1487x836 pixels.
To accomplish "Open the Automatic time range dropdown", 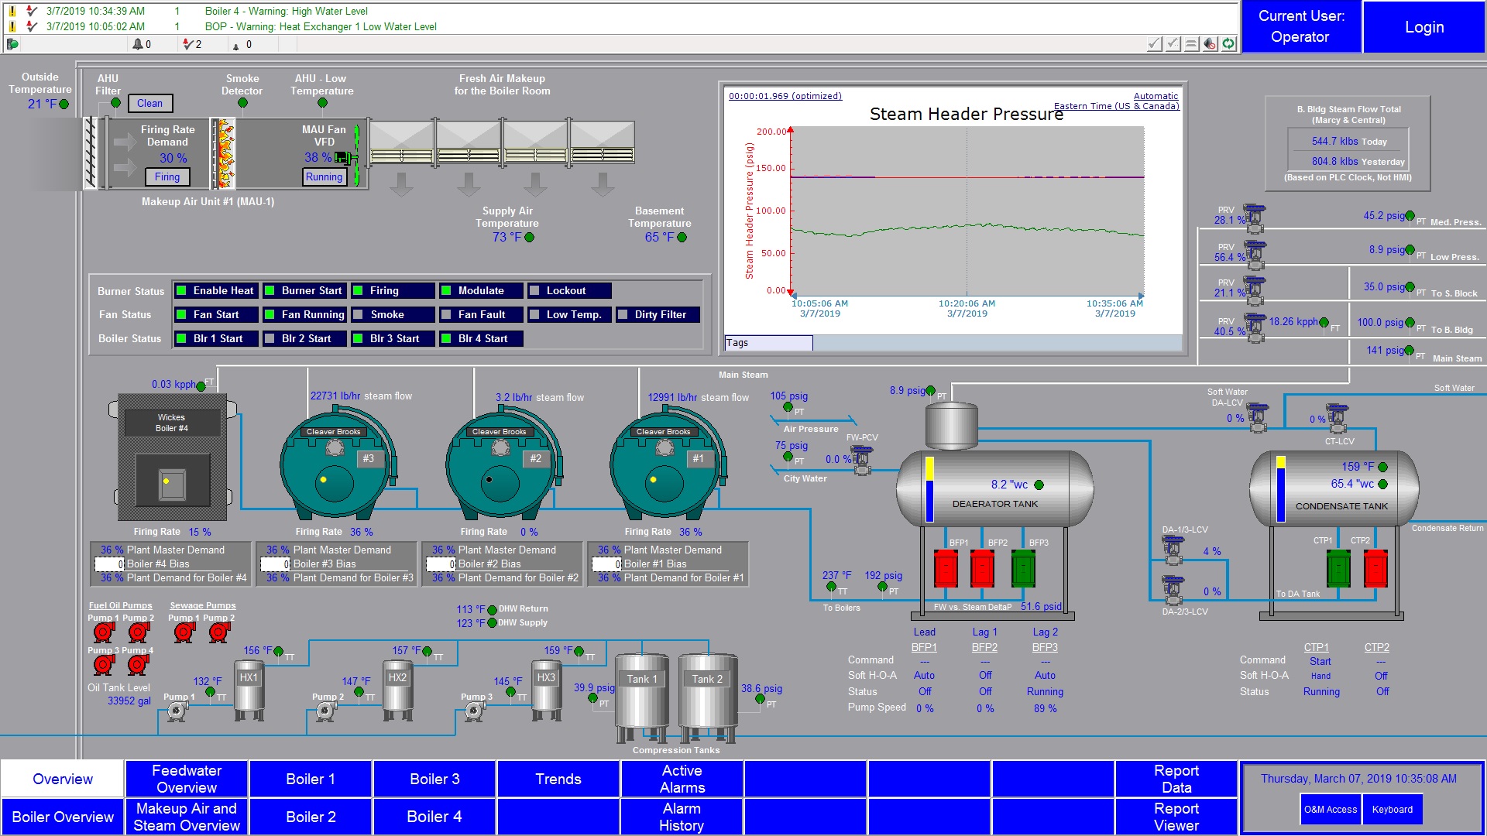I will point(1156,96).
